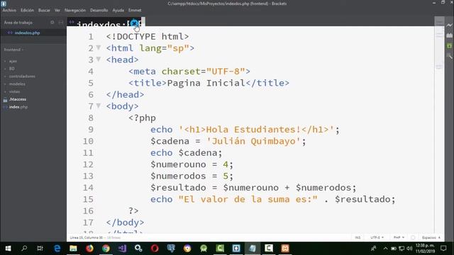Click the Brackets app icon in title bar
This screenshot has height=255, width=454.
click(4, 4)
